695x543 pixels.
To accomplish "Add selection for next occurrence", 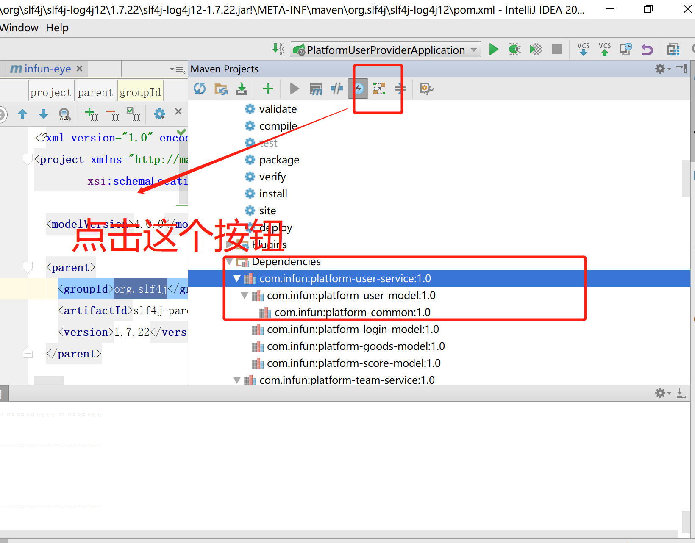I will (x=91, y=114).
